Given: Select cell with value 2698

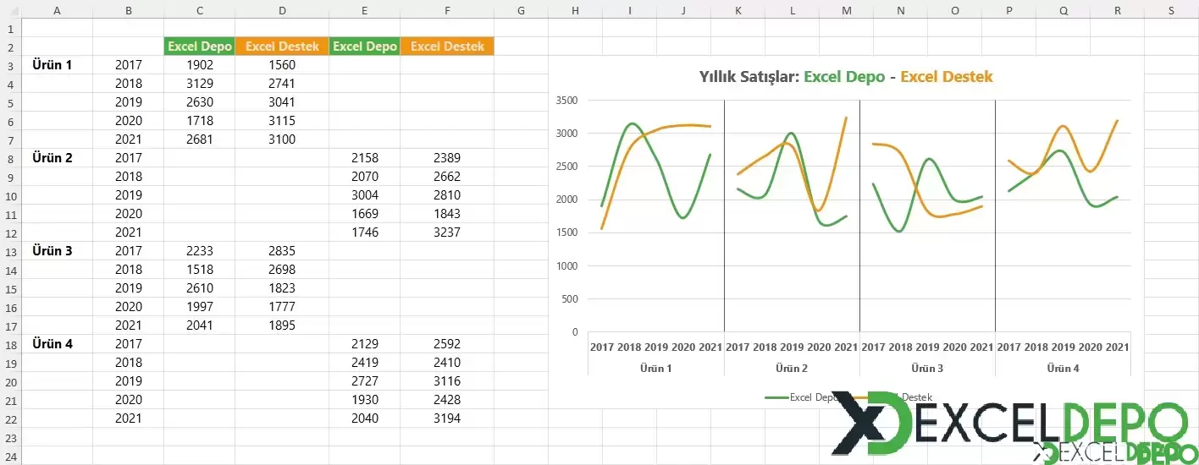Looking at the screenshot, I should (x=282, y=270).
